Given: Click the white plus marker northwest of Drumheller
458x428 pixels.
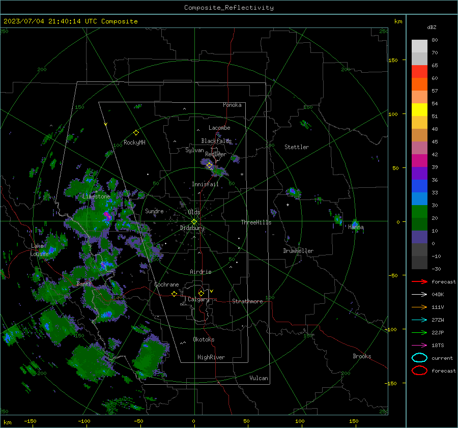Looking at the screenshot, I should click(x=288, y=205).
